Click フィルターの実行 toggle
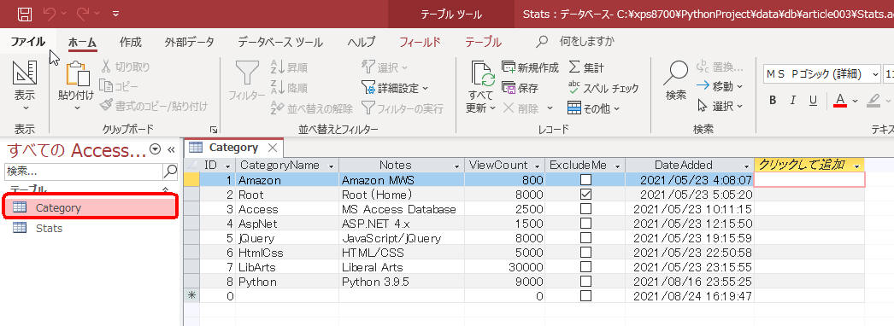 pyautogui.click(x=402, y=108)
